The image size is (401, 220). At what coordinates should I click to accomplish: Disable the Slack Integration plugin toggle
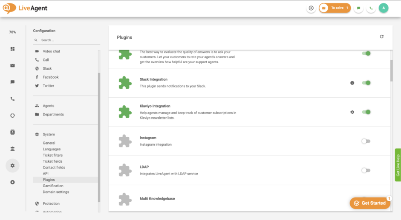pyautogui.click(x=366, y=83)
